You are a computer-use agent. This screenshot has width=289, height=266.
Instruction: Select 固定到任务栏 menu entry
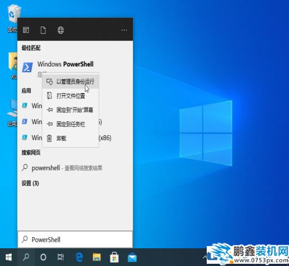click(x=71, y=124)
